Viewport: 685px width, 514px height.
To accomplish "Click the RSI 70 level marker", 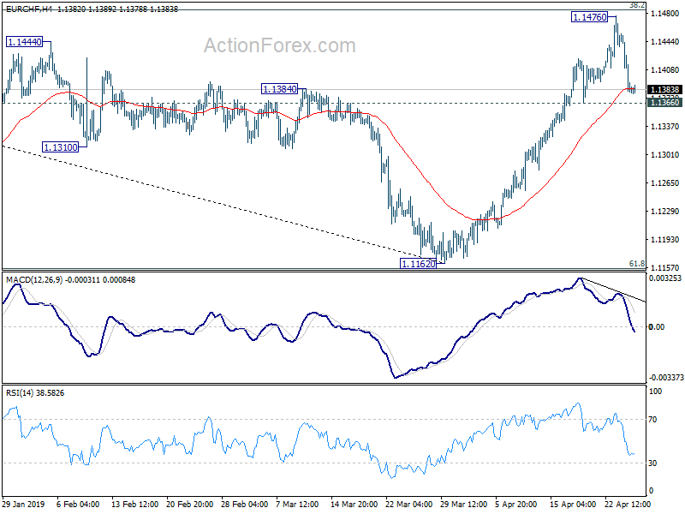I will pyautogui.click(x=652, y=420).
